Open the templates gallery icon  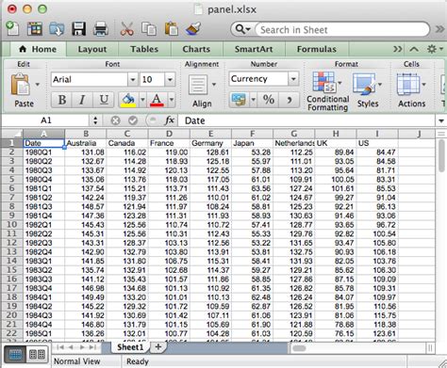[35, 29]
